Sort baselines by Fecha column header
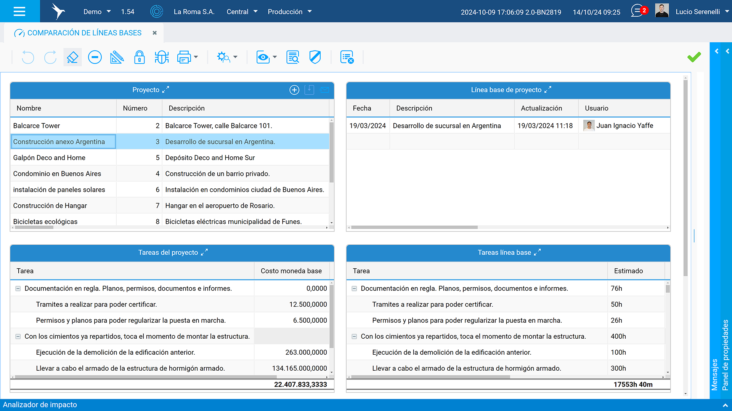Image resolution: width=732 pixels, height=411 pixels. click(368, 108)
